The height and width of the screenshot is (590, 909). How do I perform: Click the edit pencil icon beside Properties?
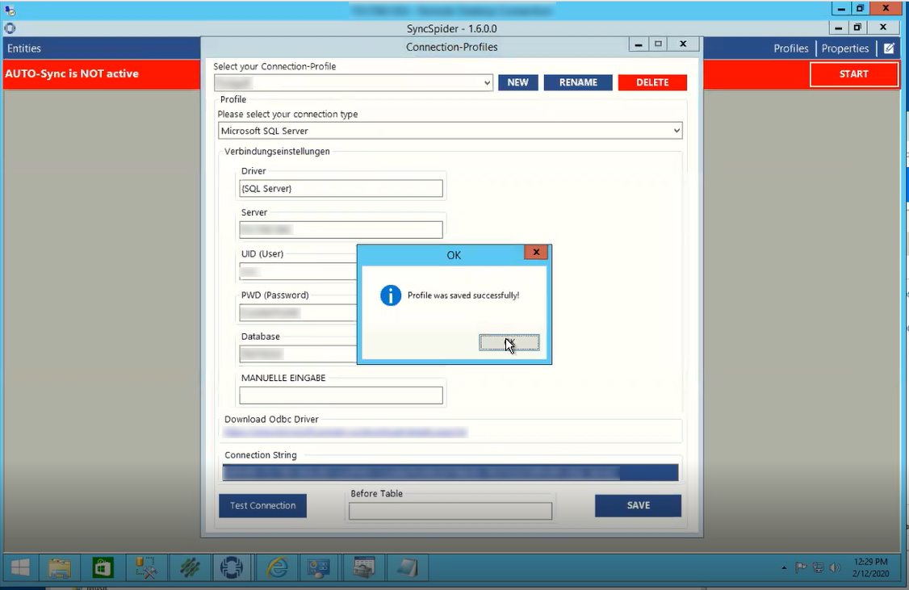click(889, 48)
